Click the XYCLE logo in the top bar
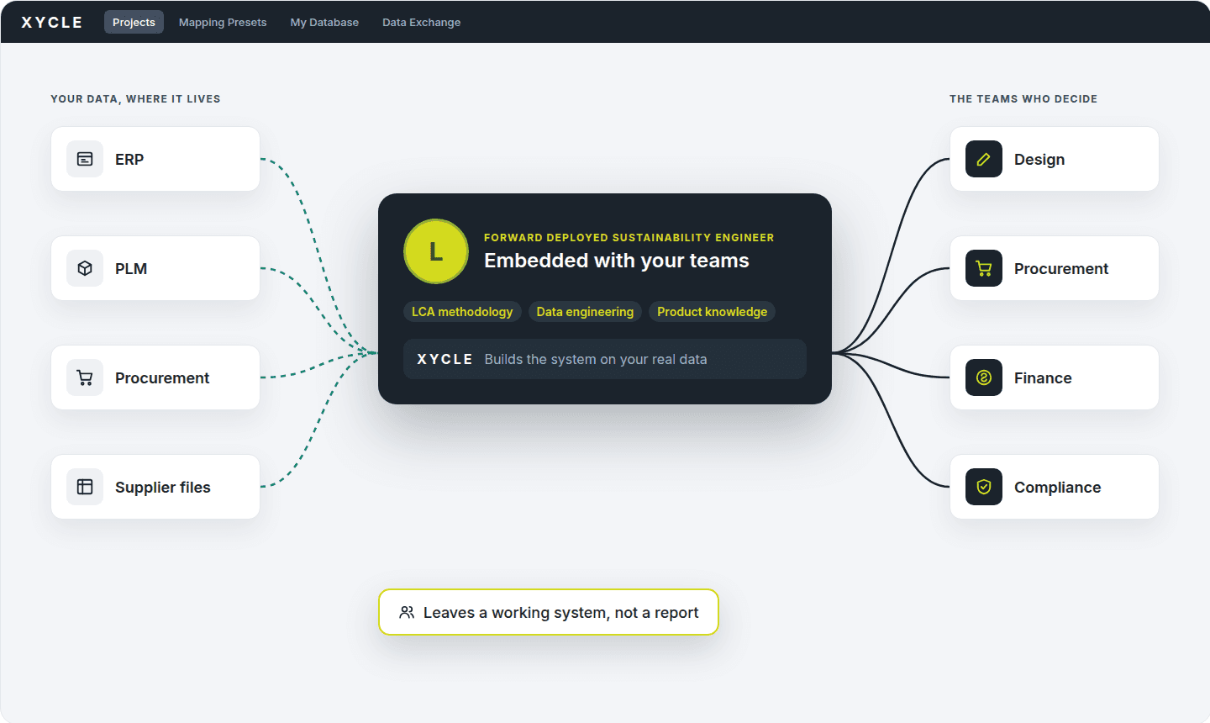 coord(52,22)
